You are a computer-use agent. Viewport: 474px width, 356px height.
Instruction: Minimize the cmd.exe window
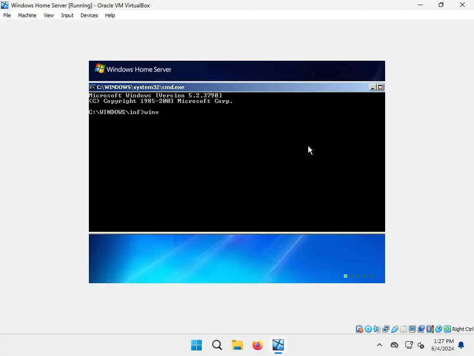pos(373,87)
